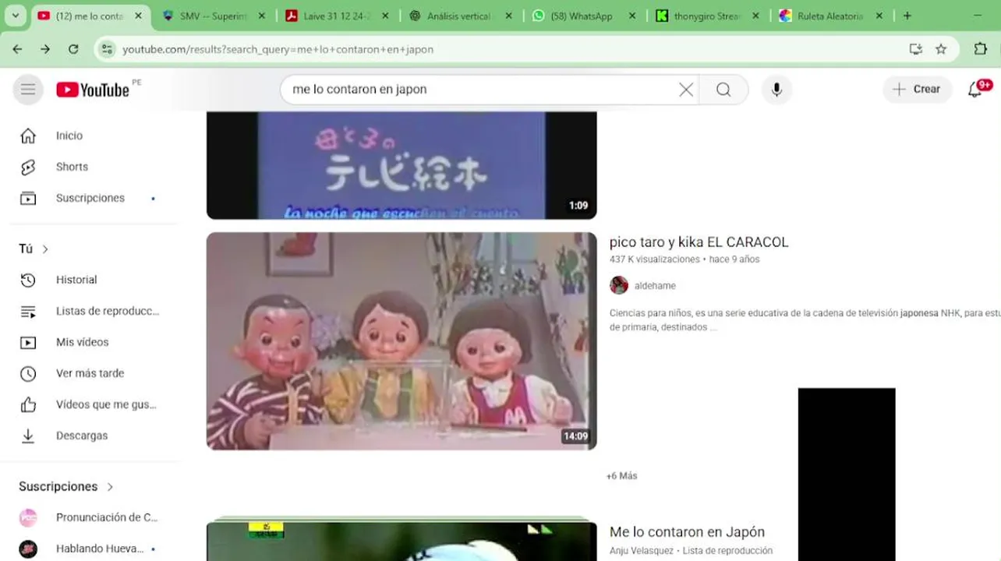
Task: Open the notifications bell
Action: point(976,90)
